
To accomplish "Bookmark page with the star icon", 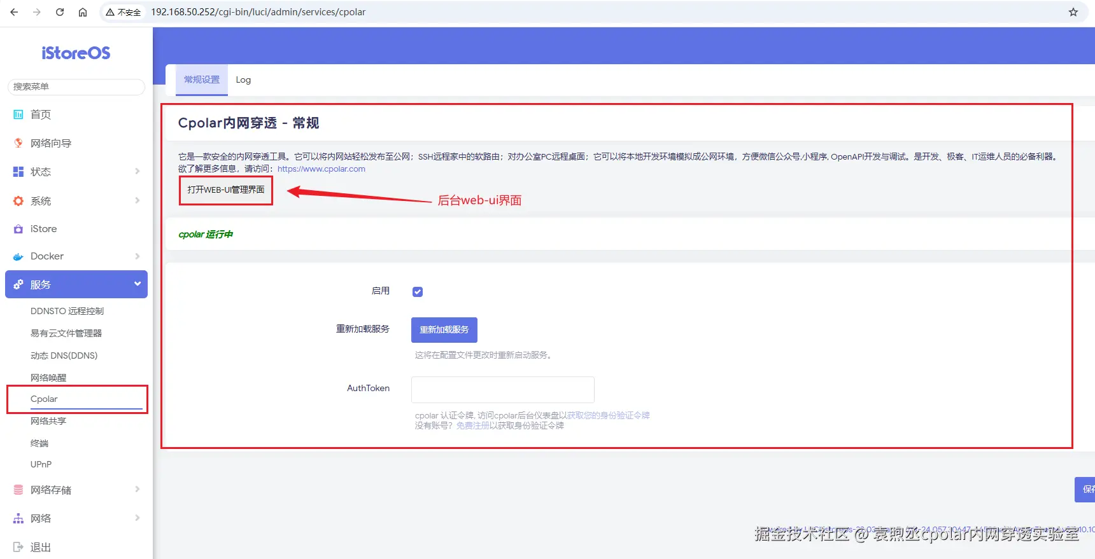I will (1073, 12).
